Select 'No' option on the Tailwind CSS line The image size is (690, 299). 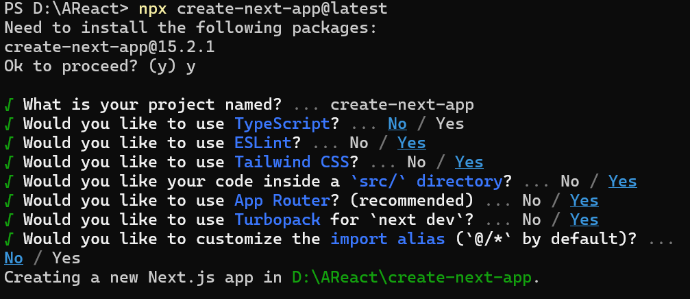click(x=417, y=162)
